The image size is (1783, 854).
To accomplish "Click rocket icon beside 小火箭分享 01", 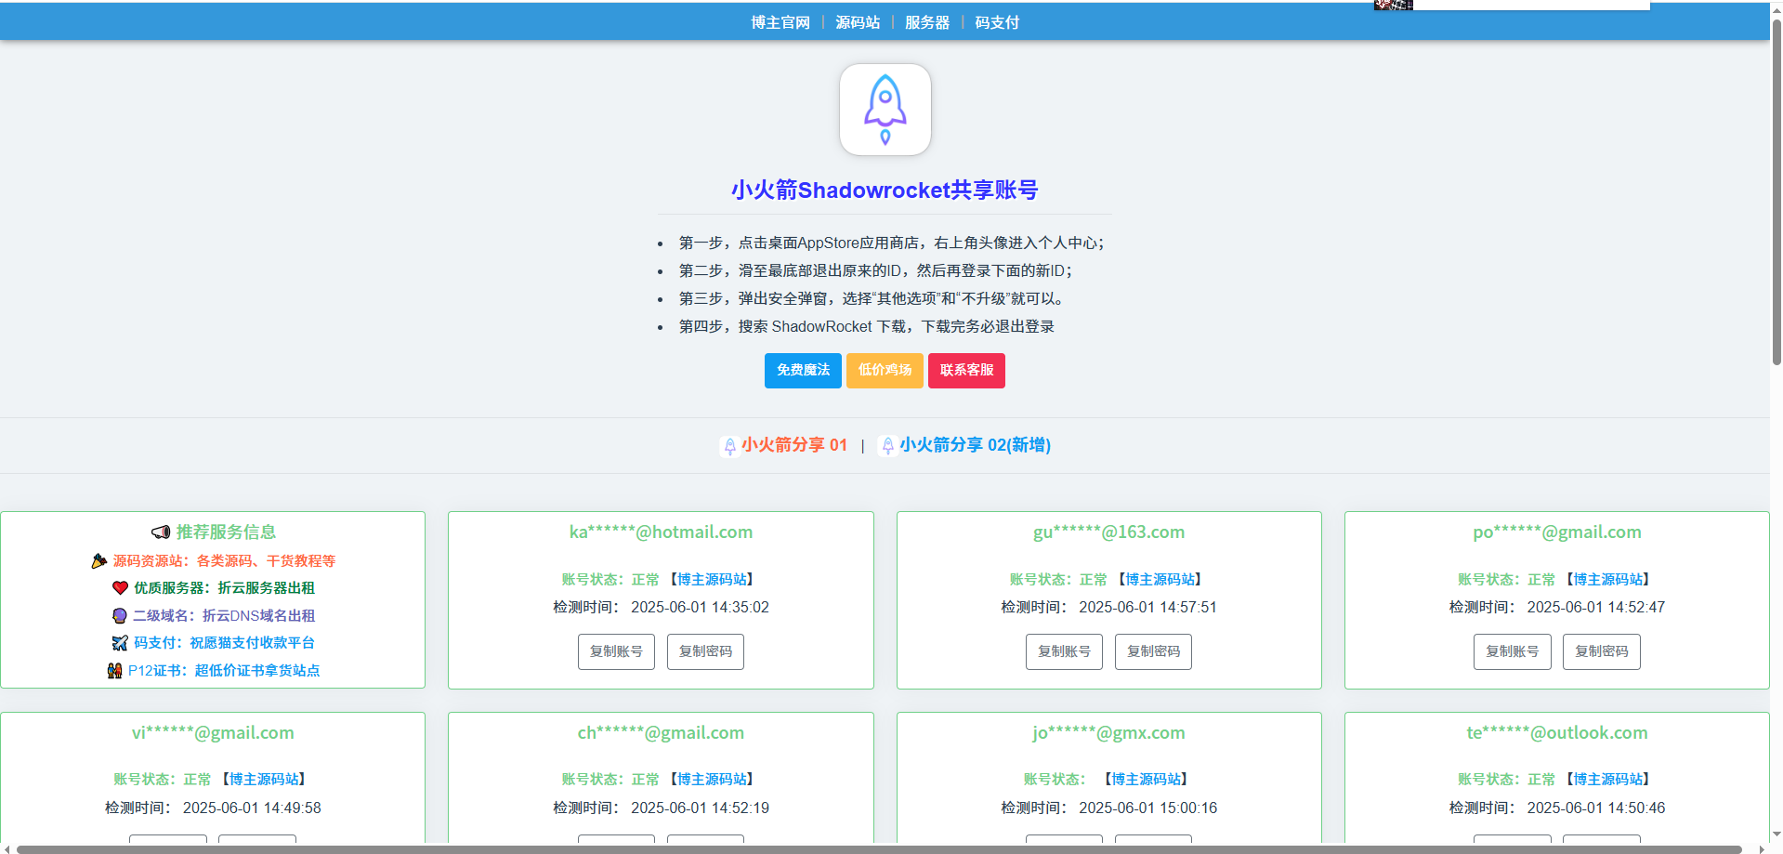I will point(729,446).
